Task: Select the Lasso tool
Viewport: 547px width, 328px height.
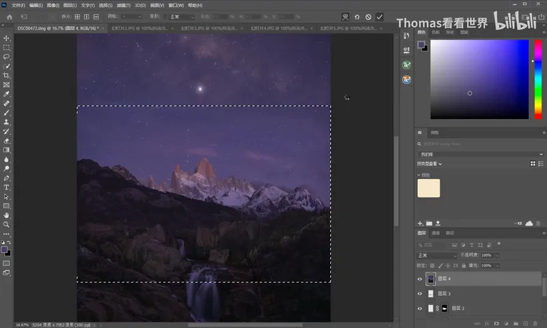Action: pyautogui.click(x=6, y=57)
